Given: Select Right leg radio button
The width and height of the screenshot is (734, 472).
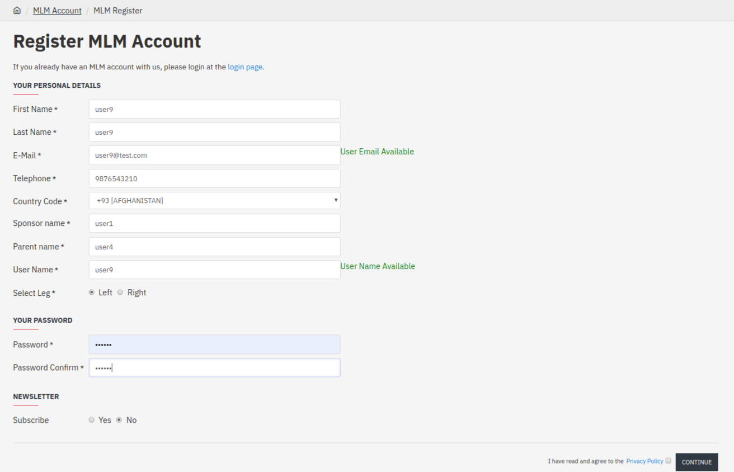Looking at the screenshot, I should (120, 292).
